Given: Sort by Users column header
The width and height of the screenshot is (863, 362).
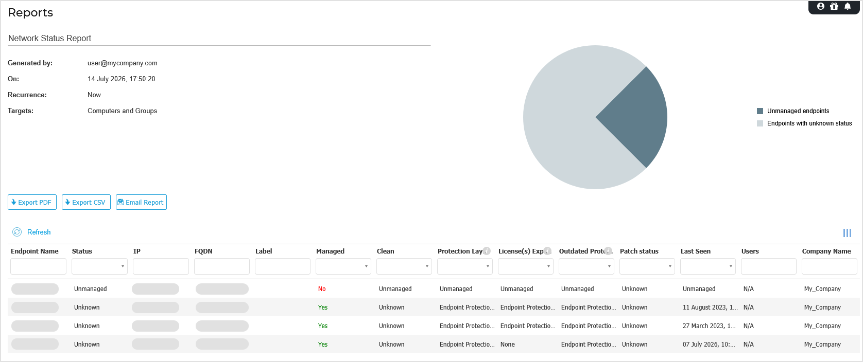Looking at the screenshot, I should pyautogui.click(x=750, y=251).
